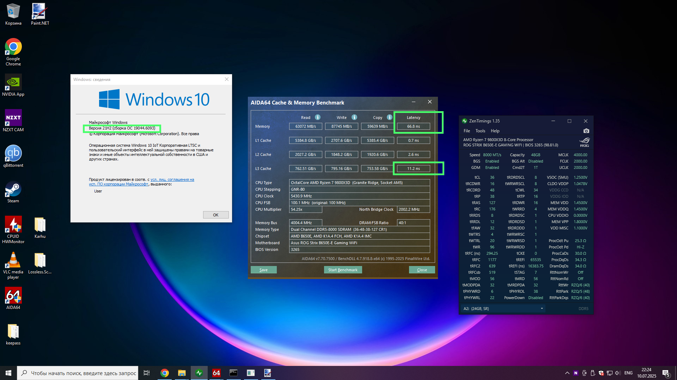The width and height of the screenshot is (677, 380).
Task: Open the Karhu folder on desktop
Action: click(x=40, y=227)
